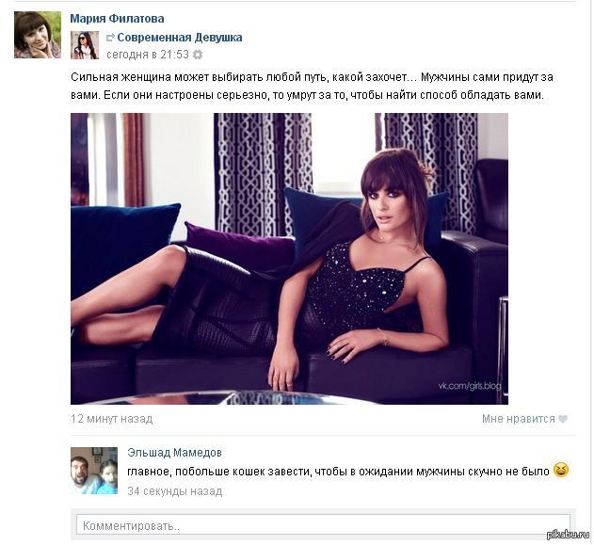Screen dimensions: 594x545
Task: Open the attached sofa photo
Action: pyautogui.click(x=289, y=259)
